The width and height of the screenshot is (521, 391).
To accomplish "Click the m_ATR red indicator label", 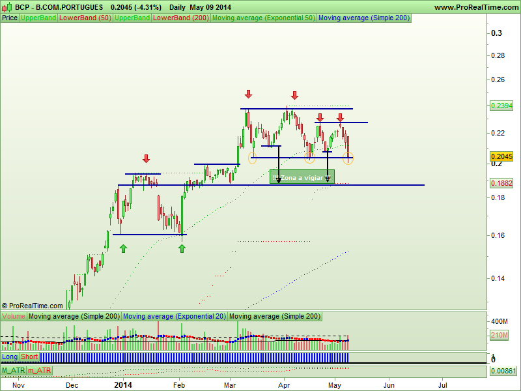I will click(x=40, y=370).
